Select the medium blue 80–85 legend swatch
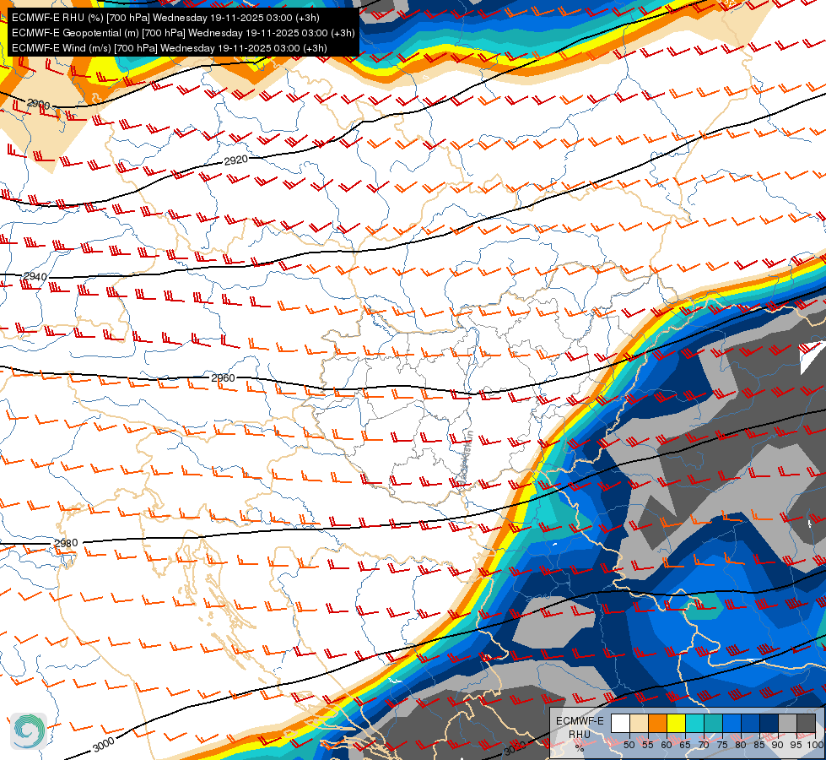This screenshot has width=826, height=760. 751,723
